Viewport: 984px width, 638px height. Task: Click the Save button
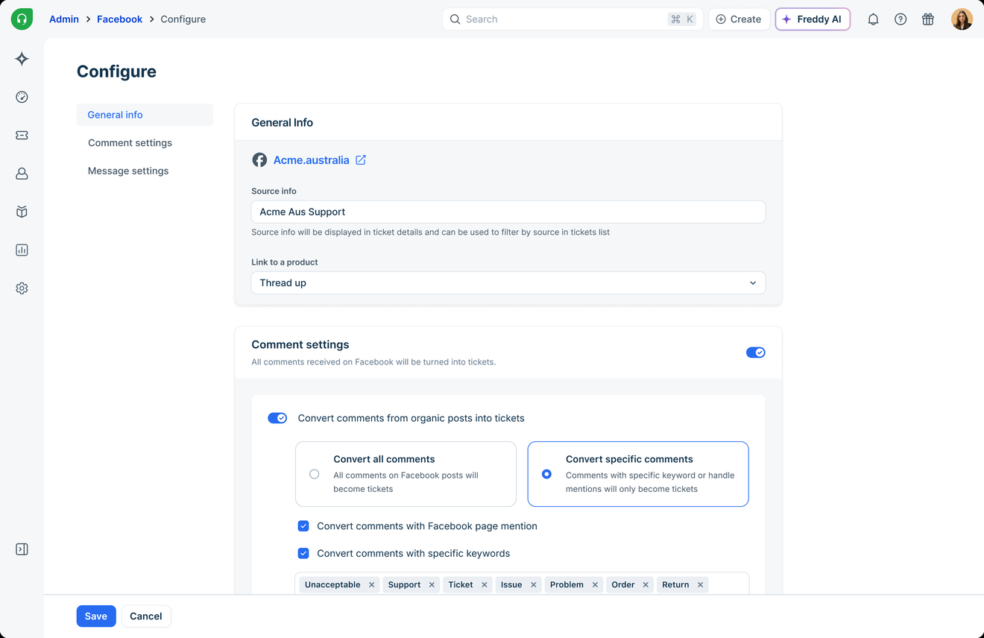pyautogui.click(x=96, y=616)
